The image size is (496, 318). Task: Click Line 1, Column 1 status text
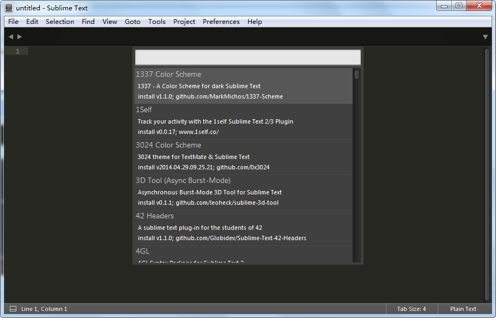pyautogui.click(x=44, y=309)
